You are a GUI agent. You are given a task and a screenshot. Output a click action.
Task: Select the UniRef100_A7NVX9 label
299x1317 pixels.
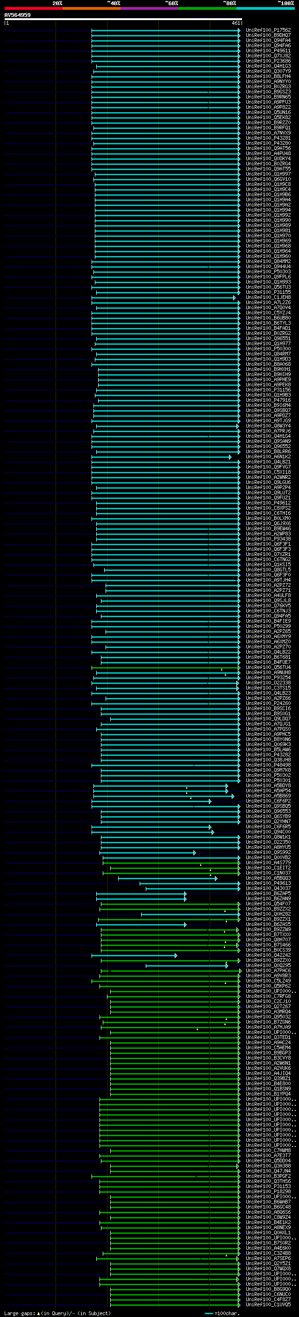pyautogui.click(x=268, y=133)
